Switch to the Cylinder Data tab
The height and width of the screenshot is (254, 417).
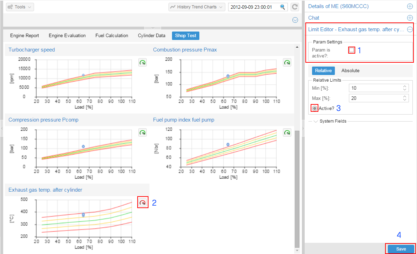tap(151, 35)
